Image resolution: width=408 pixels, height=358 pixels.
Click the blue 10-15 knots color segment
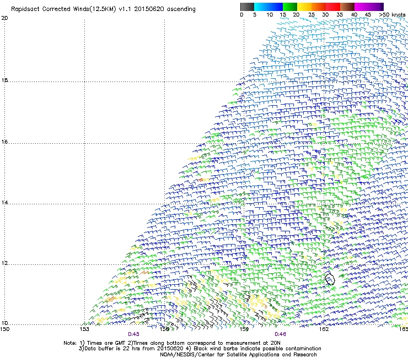(x=276, y=7)
